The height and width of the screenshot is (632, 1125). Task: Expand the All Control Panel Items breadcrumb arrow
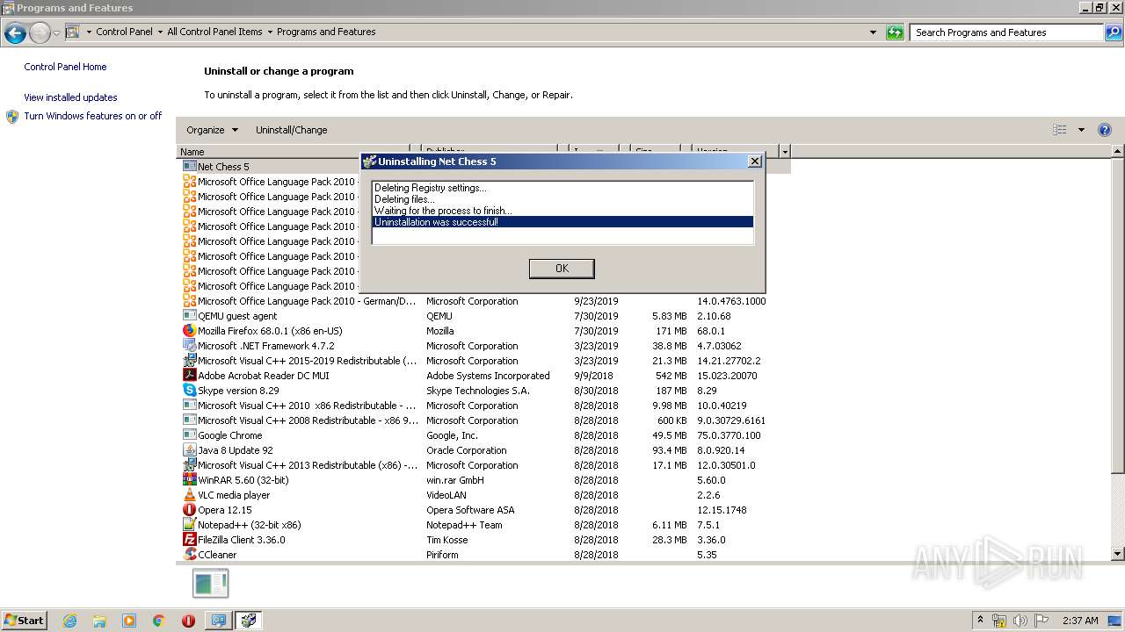(x=270, y=32)
